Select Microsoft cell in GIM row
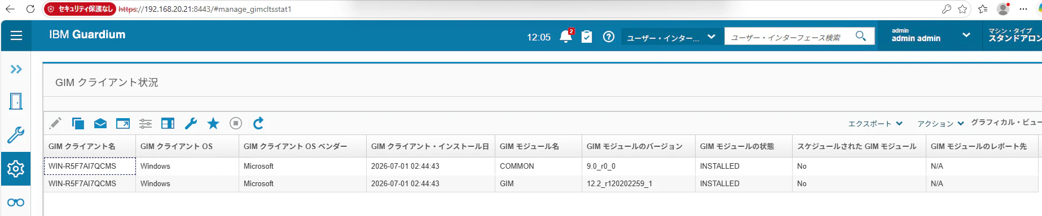Screen dimensions: 1042x216 click(x=302, y=183)
